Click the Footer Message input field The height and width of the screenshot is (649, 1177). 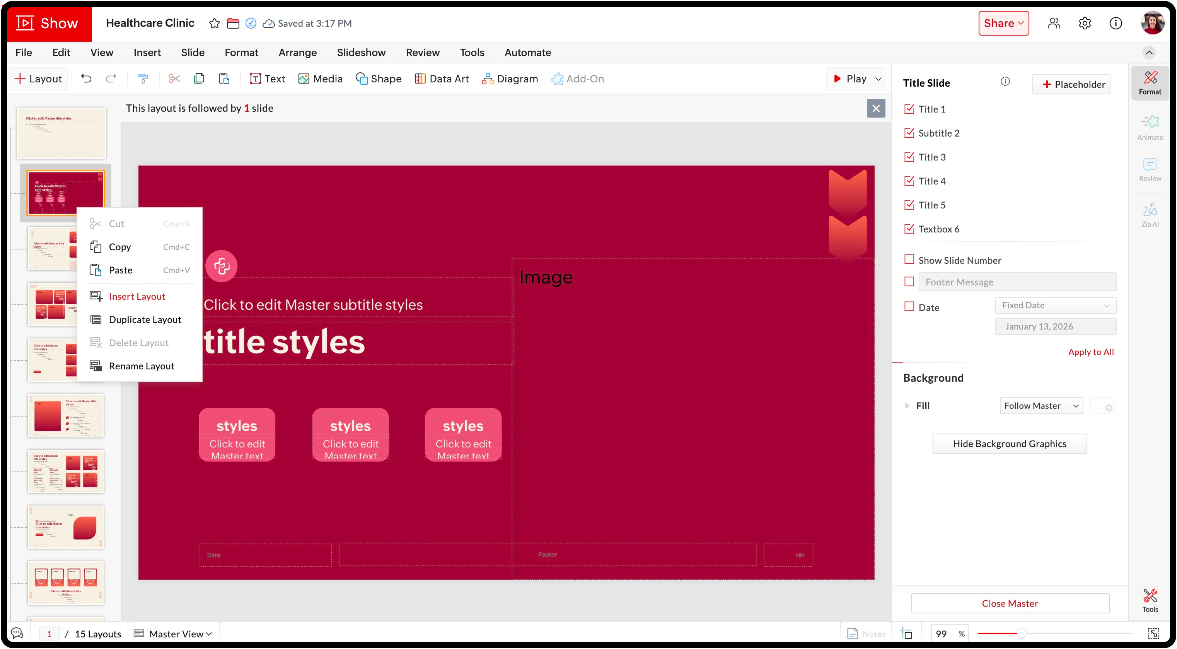tap(1017, 282)
